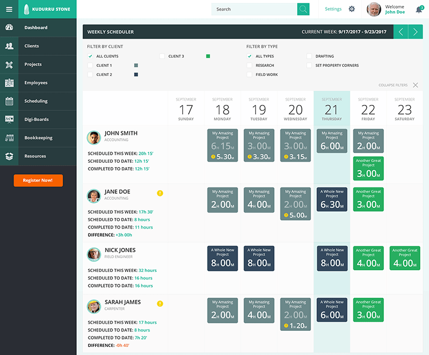Screen dimensions: 429x355
Task: Click the Register Now! button
Action: pos(38,180)
